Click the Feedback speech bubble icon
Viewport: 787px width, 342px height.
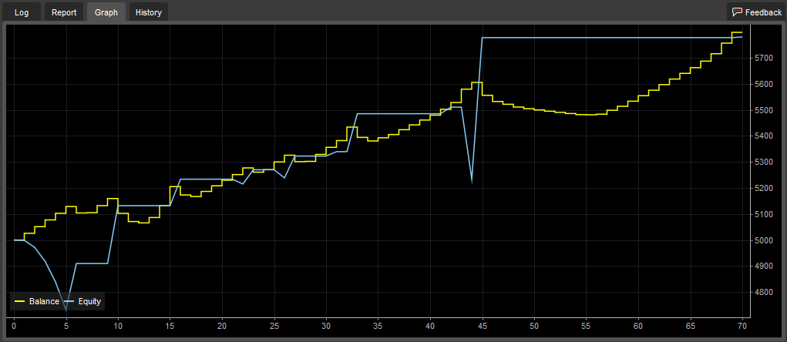tap(738, 12)
